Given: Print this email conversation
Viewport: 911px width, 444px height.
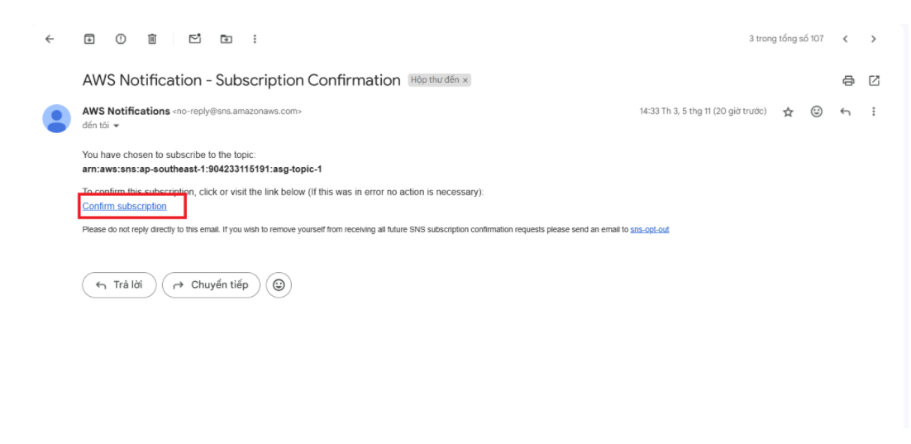Looking at the screenshot, I should tap(848, 81).
